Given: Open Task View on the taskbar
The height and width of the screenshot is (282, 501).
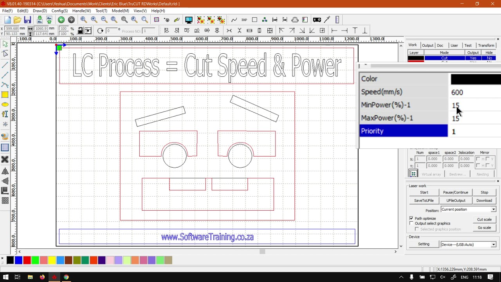Looking at the screenshot, I should coord(17,277).
